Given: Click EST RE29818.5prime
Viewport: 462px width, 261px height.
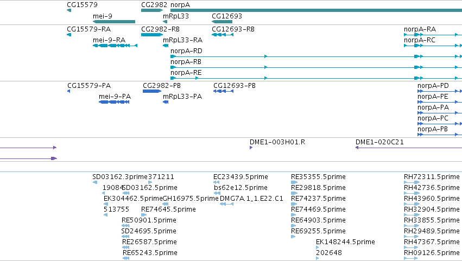Looking at the screenshot, I should 318,188.
